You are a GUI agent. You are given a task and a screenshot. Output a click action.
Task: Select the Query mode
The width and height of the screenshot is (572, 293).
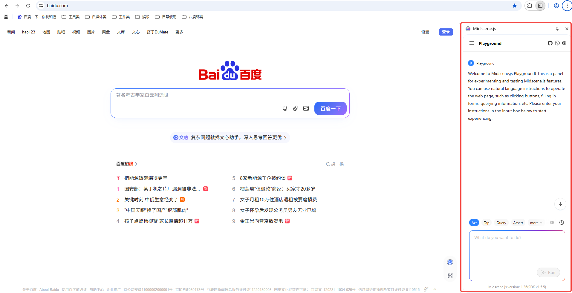(x=501, y=223)
